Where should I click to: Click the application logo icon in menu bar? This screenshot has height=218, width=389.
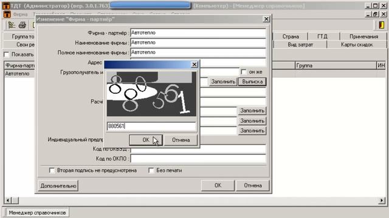(7, 15)
